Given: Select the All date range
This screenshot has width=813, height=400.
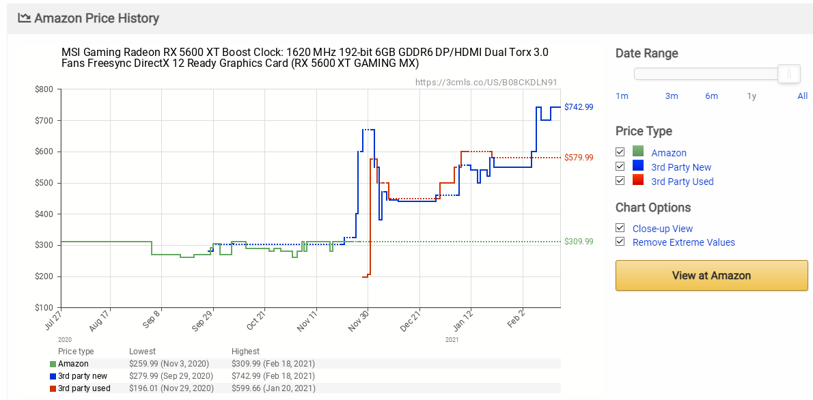Looking at the screenshot, I should (x=802, y=96).
